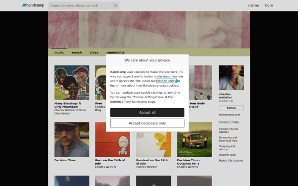This screenshot has width=298, height=186.
Task: Click the Redeem code link
Action: (x=227, y=155)
